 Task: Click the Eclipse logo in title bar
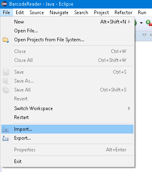click(4, 4)
